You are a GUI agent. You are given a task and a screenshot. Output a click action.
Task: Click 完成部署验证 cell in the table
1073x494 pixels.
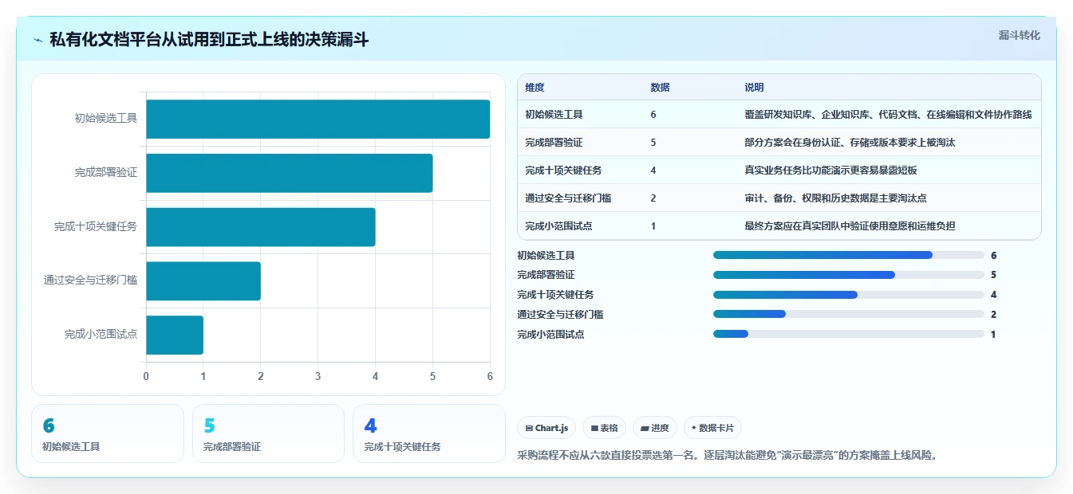coord(554,143)
